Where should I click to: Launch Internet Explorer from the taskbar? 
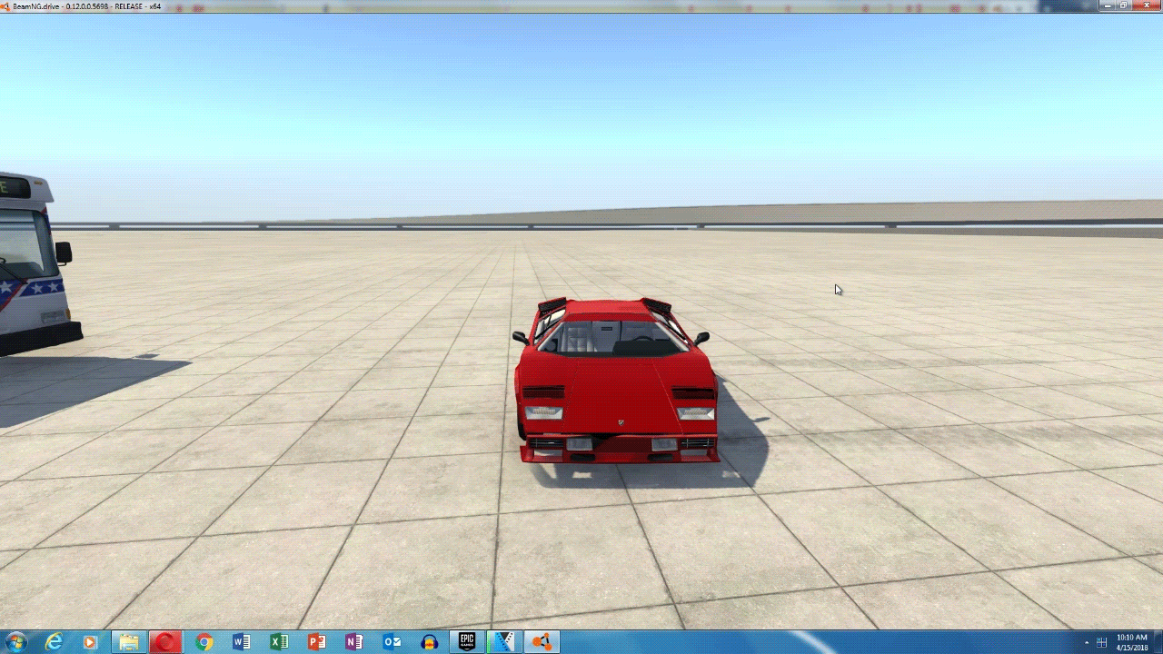click(55, 642)
